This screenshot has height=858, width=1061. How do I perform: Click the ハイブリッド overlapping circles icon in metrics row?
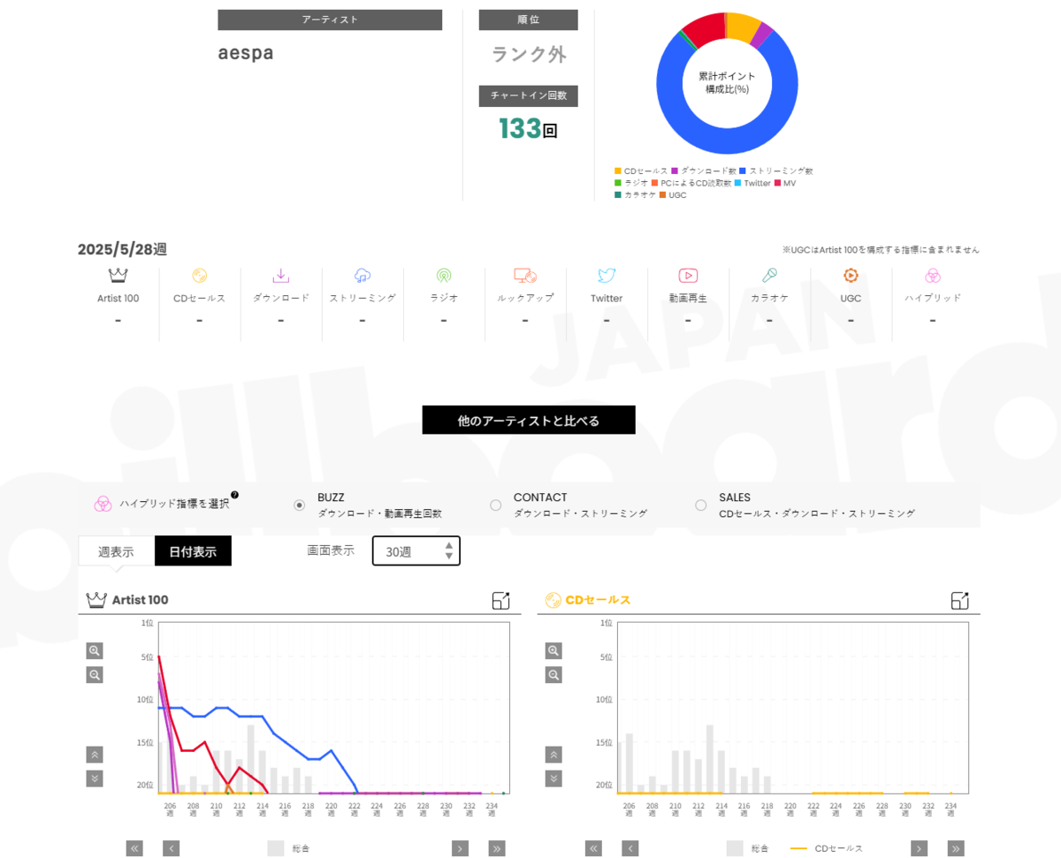(x=932, y=276)
